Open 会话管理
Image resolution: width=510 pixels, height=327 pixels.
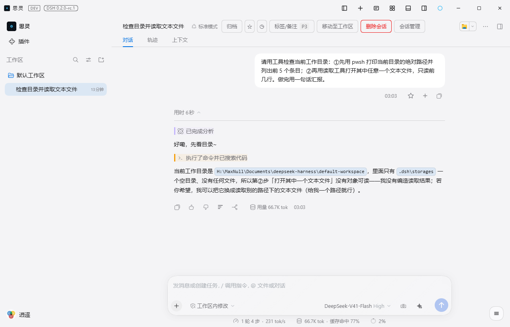pyautogui.click(x=410, y=26)
